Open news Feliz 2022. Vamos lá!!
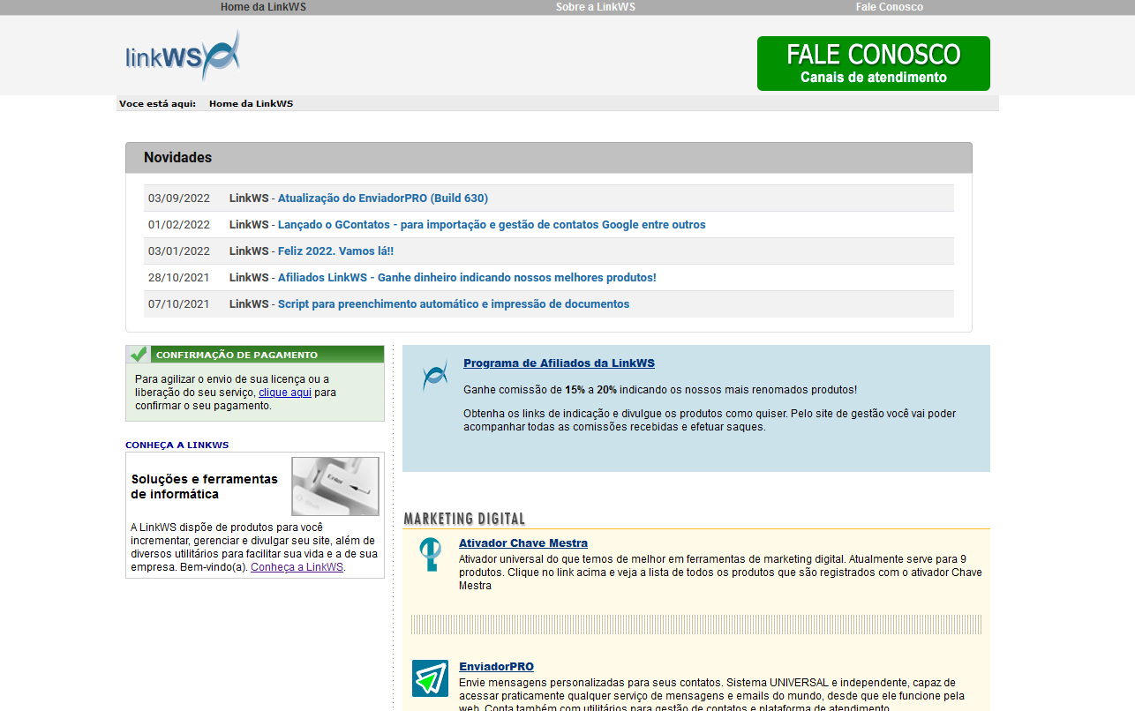This screenshot has height=711, width=1135. pyautogui.click(x=335, y=251)
